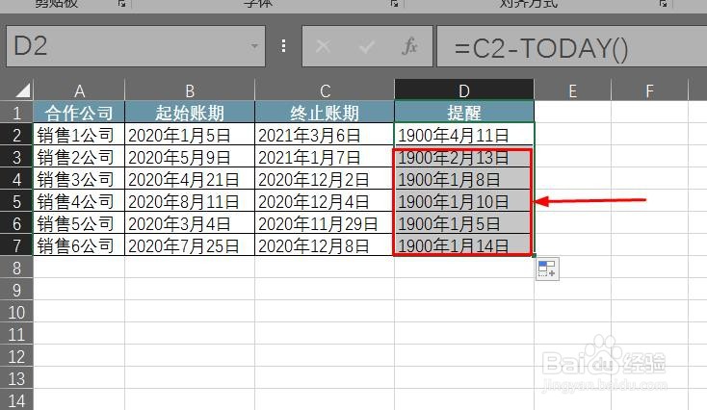Select cell 2021年1月7日
This screenshot has height=410, width=707.
click(x=325, y=156)
